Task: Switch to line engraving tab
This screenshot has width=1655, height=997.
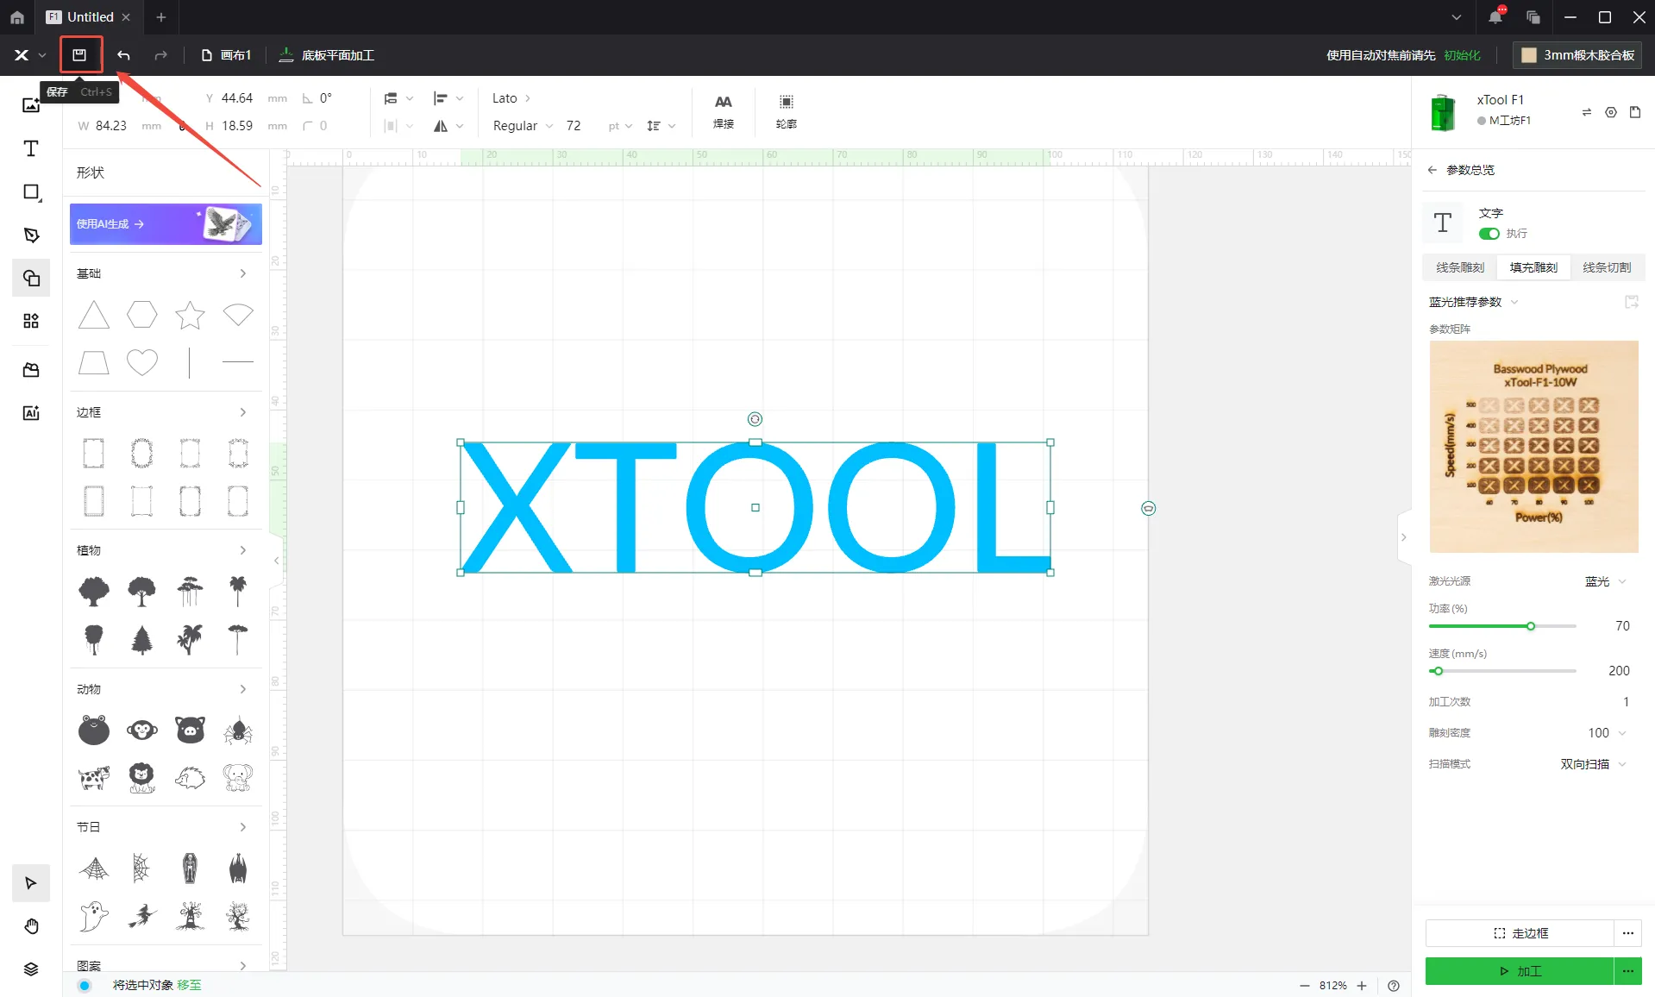Action: [x=1460, y=267]
